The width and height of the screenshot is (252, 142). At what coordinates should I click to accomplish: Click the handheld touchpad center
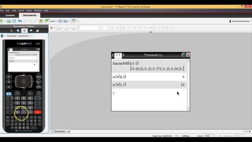click(x=24, y=82)
